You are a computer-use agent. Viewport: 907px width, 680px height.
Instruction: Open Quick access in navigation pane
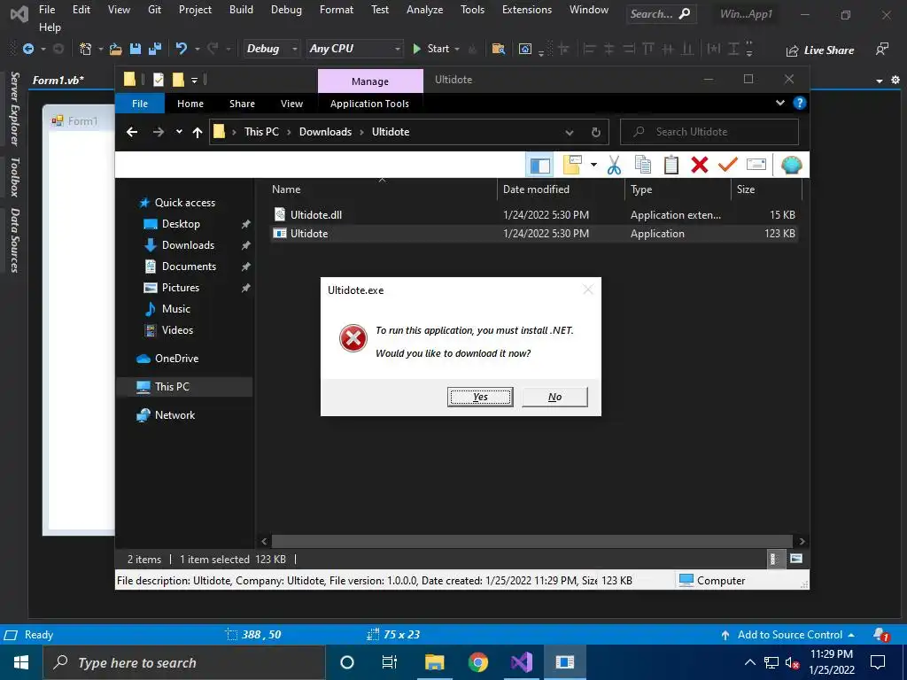click(184, 203)
